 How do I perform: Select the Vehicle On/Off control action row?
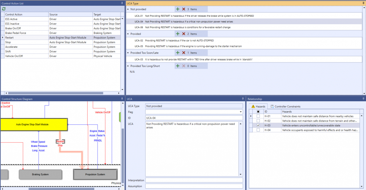[x=61, y=56]
